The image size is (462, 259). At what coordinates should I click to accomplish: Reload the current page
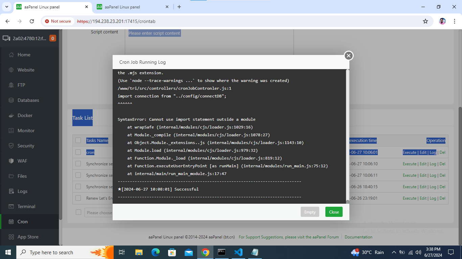pos(32,21)
